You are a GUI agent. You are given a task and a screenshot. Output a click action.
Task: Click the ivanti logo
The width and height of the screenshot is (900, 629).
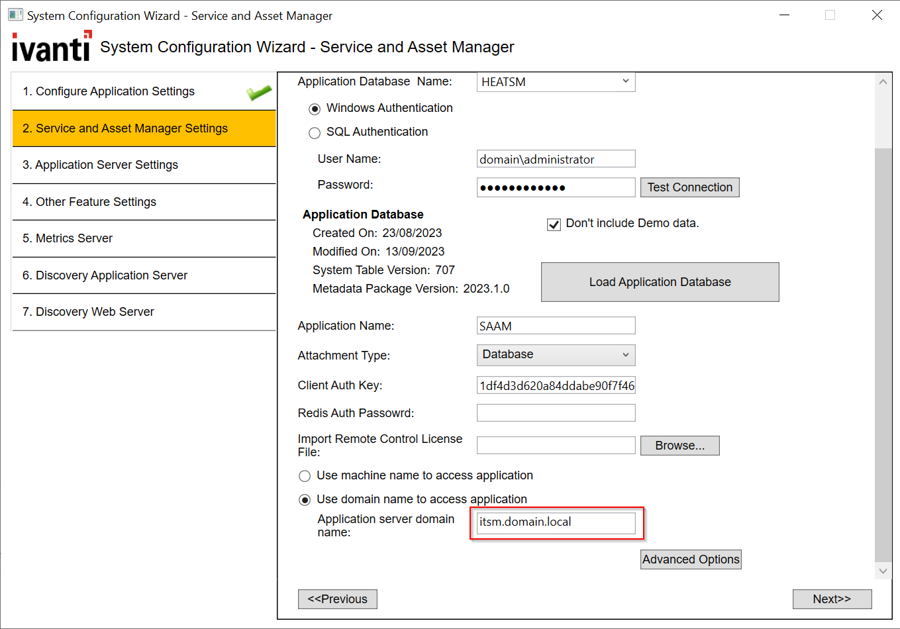coord(50,46)
